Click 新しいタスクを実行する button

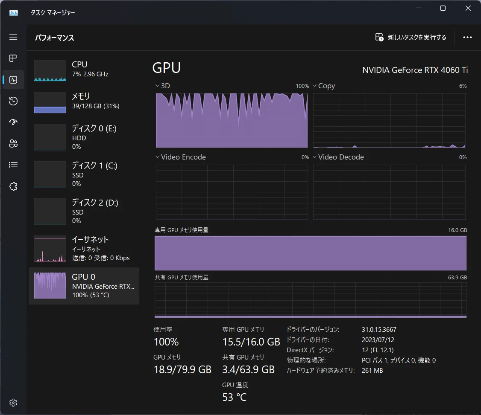[x=411, y=38]
